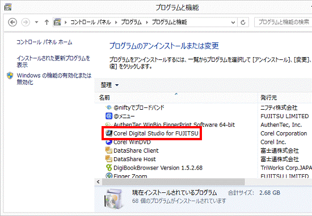Click the horizontal scrollbar thumb
This screenshot has height=216, width=312.
(x=174, y=182)
